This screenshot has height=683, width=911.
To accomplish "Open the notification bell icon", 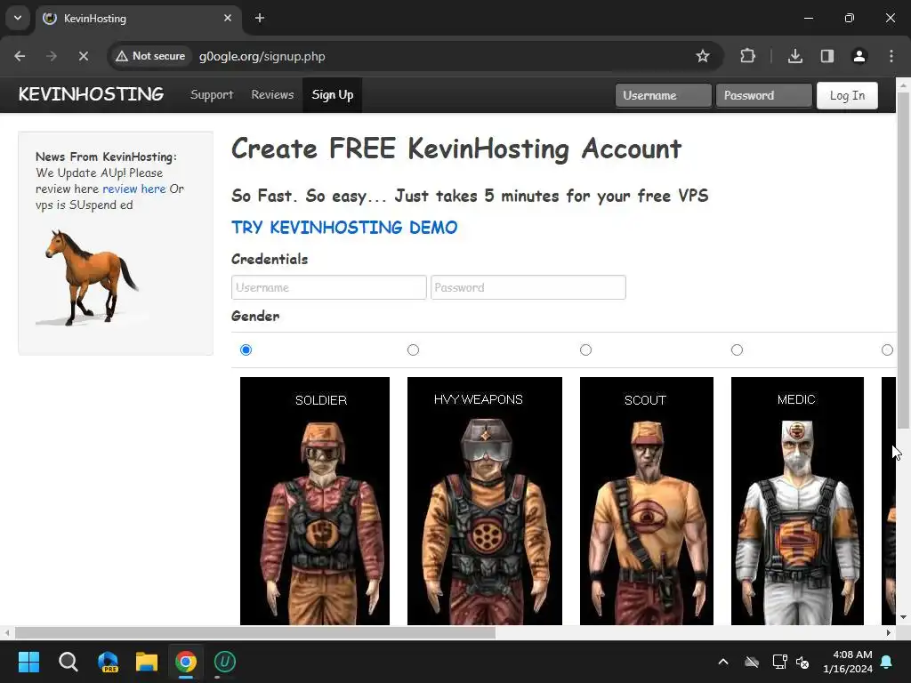I will coord(887,662).
